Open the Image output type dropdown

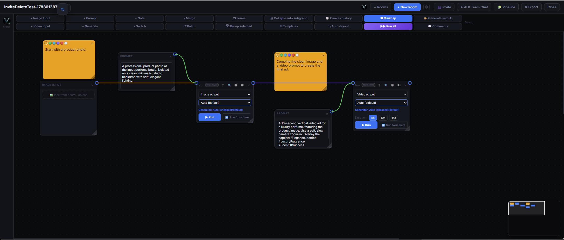[225, 94]
